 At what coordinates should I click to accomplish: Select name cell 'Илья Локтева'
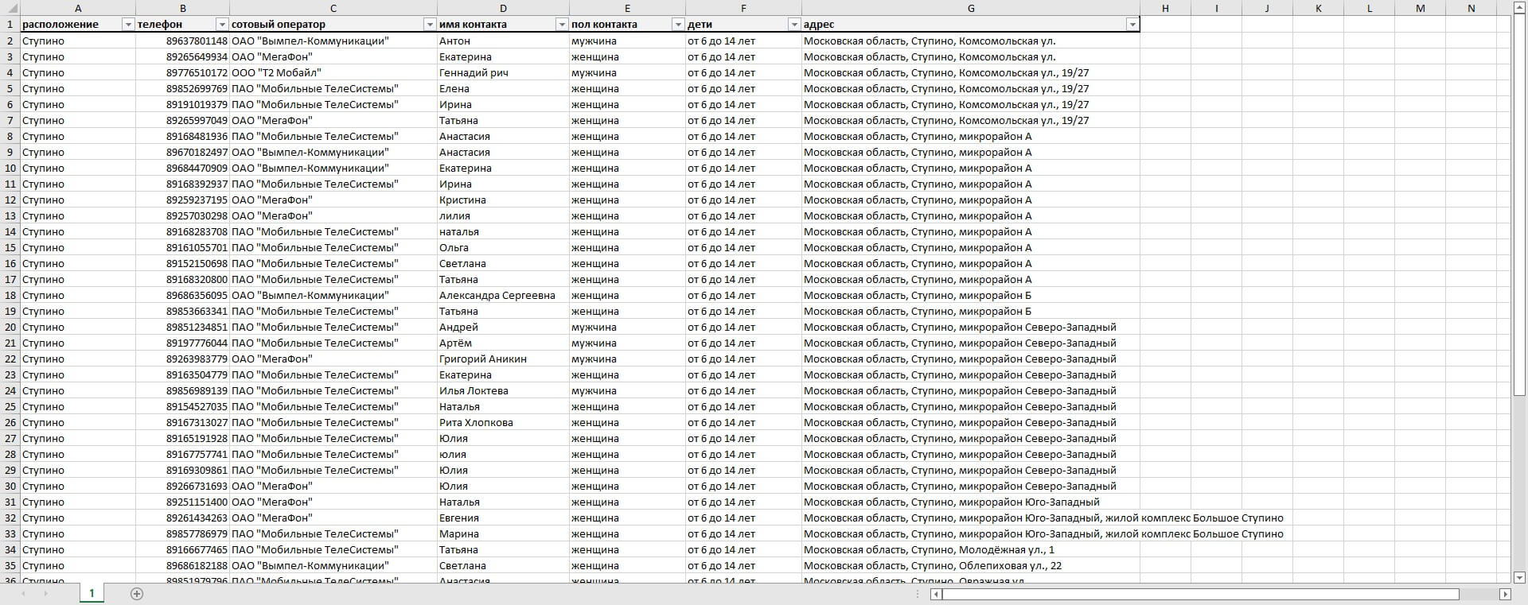[503, 390]
